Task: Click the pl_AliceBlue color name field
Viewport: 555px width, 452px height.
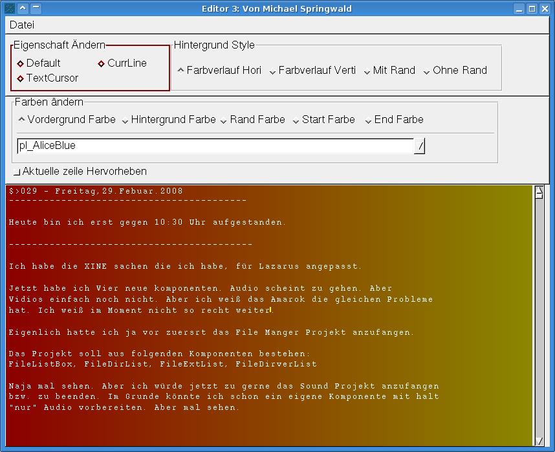Action: point(213,146)
